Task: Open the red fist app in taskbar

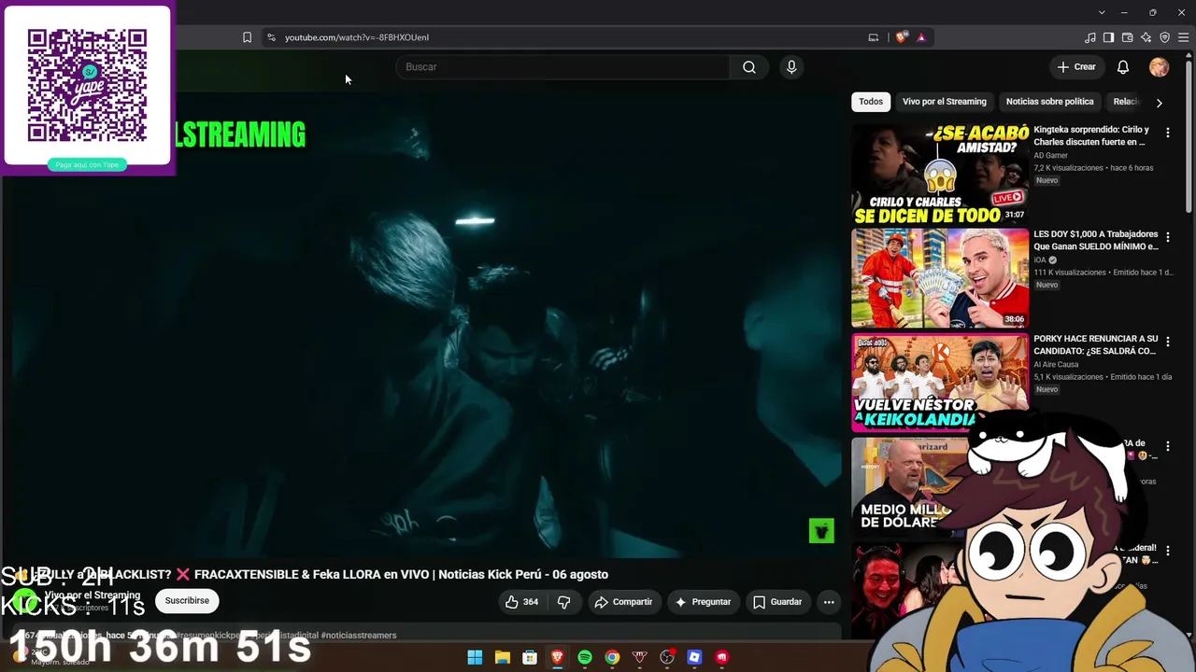Action: click(x=721, y=657)
